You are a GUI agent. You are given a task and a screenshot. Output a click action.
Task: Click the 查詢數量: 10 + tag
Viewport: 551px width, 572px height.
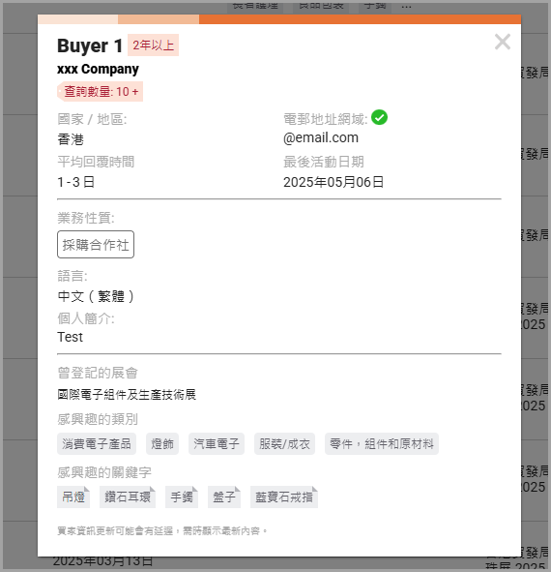coord(101,91)
